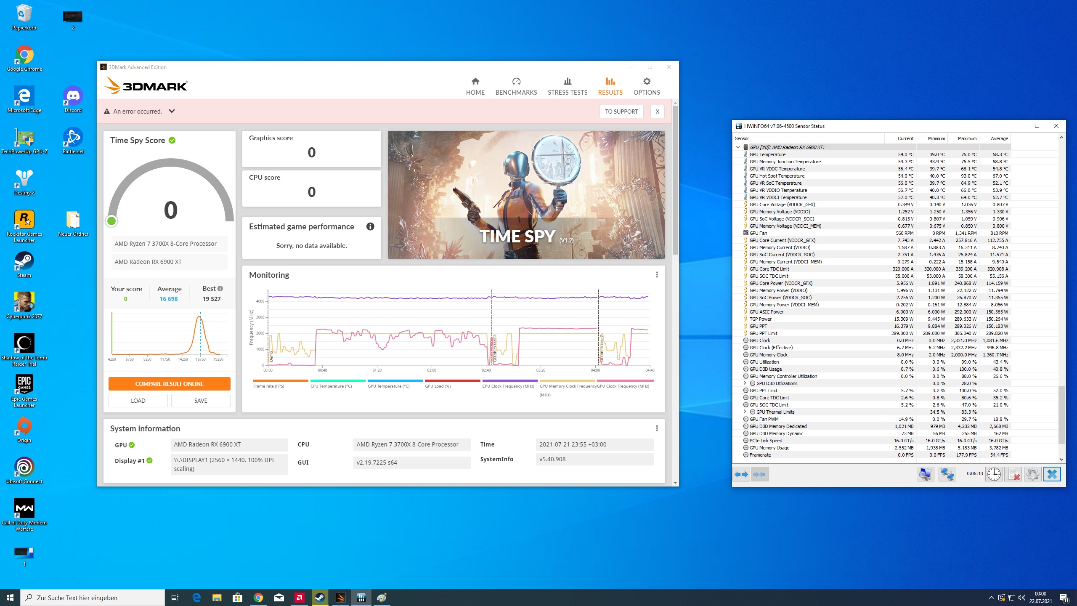This screenshot has width=1077, height=606.
Task: Click HWiNFO reset clock icon
Action: click(994, 474)
